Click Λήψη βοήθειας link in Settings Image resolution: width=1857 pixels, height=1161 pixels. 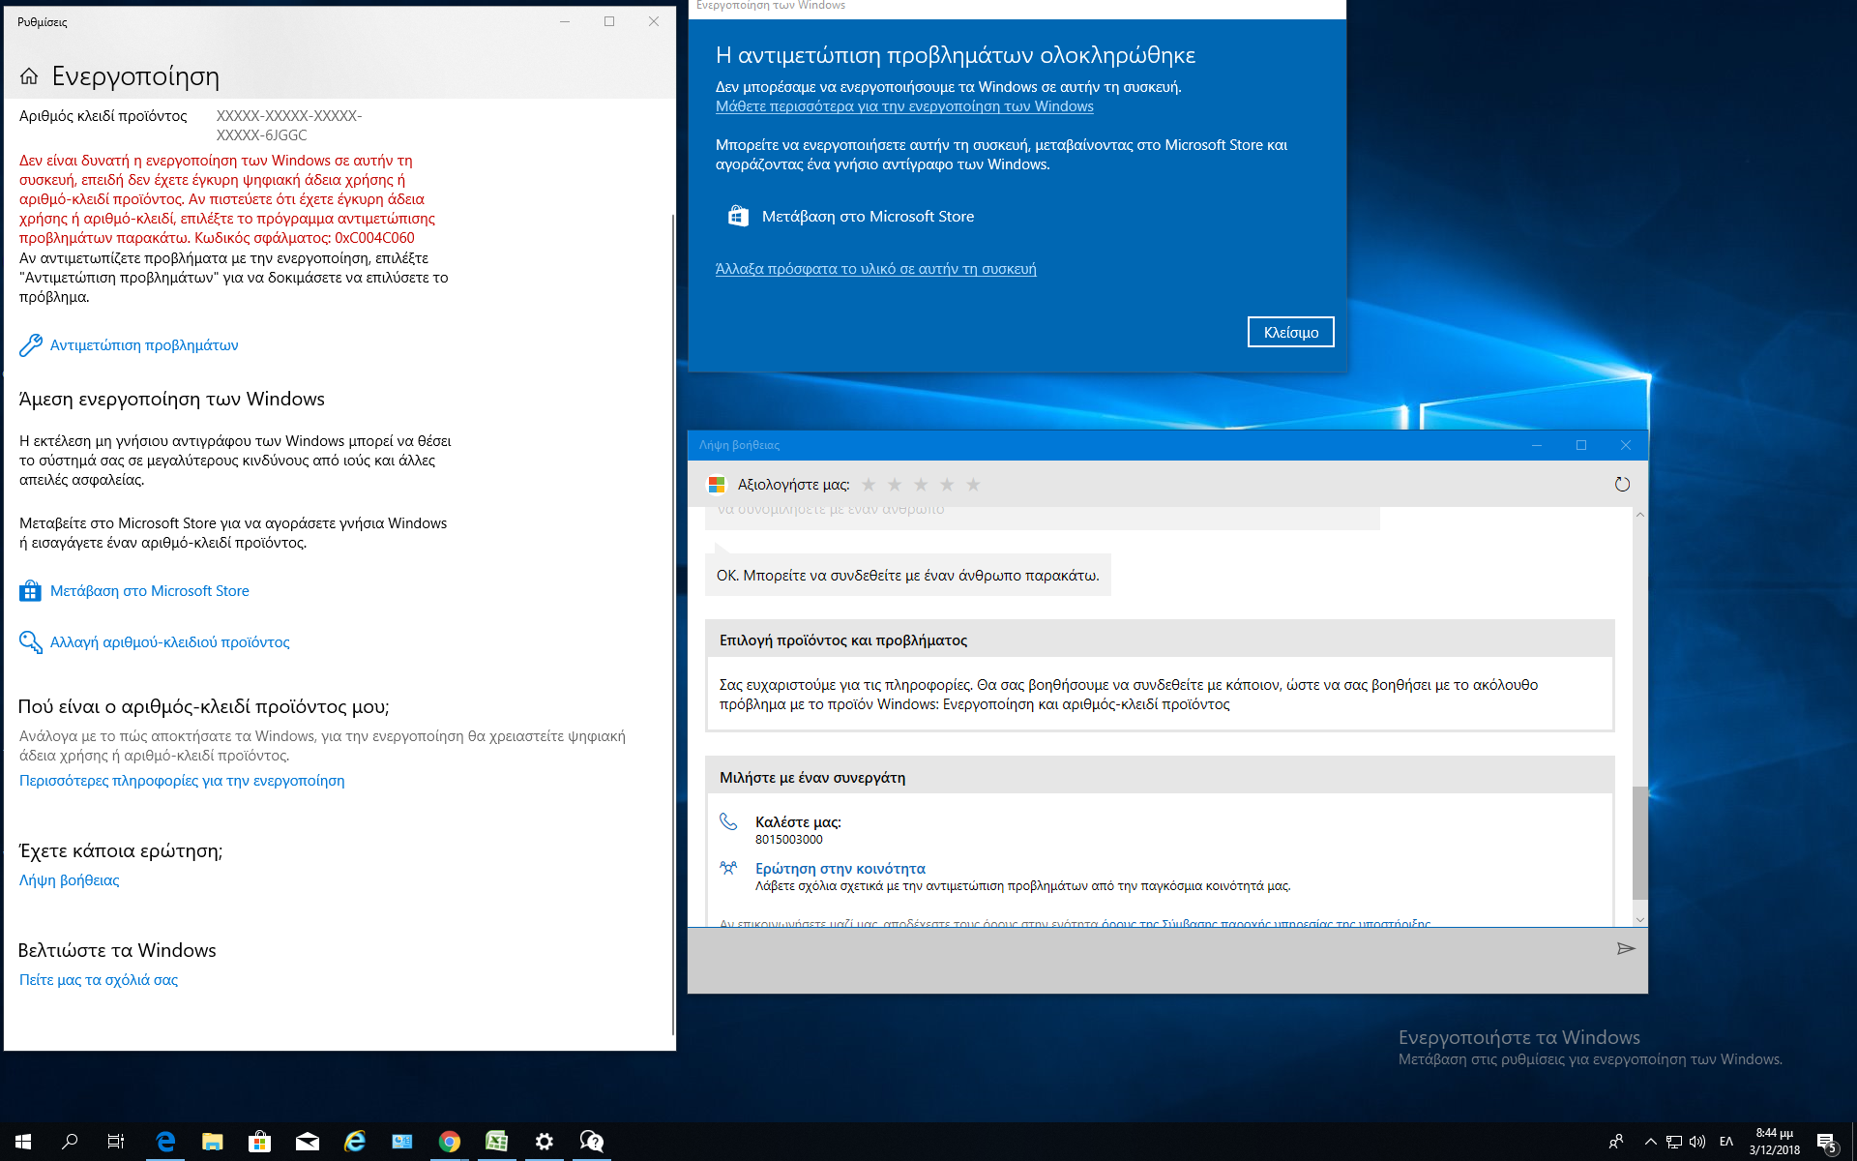click(x=70, y=880)
